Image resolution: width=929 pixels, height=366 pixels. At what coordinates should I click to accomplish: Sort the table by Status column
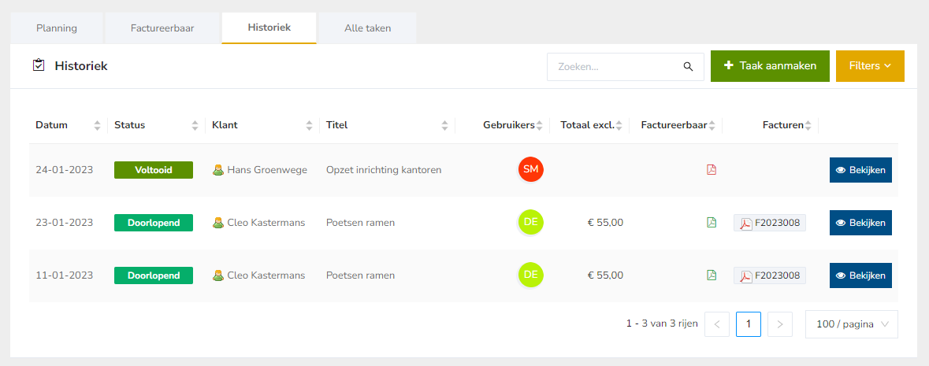point(195,125)
